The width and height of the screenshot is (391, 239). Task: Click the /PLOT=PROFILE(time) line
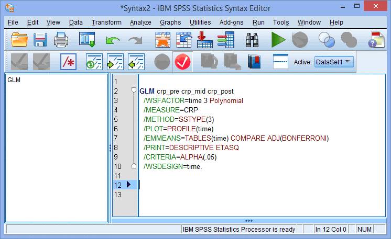coord(179,129)
